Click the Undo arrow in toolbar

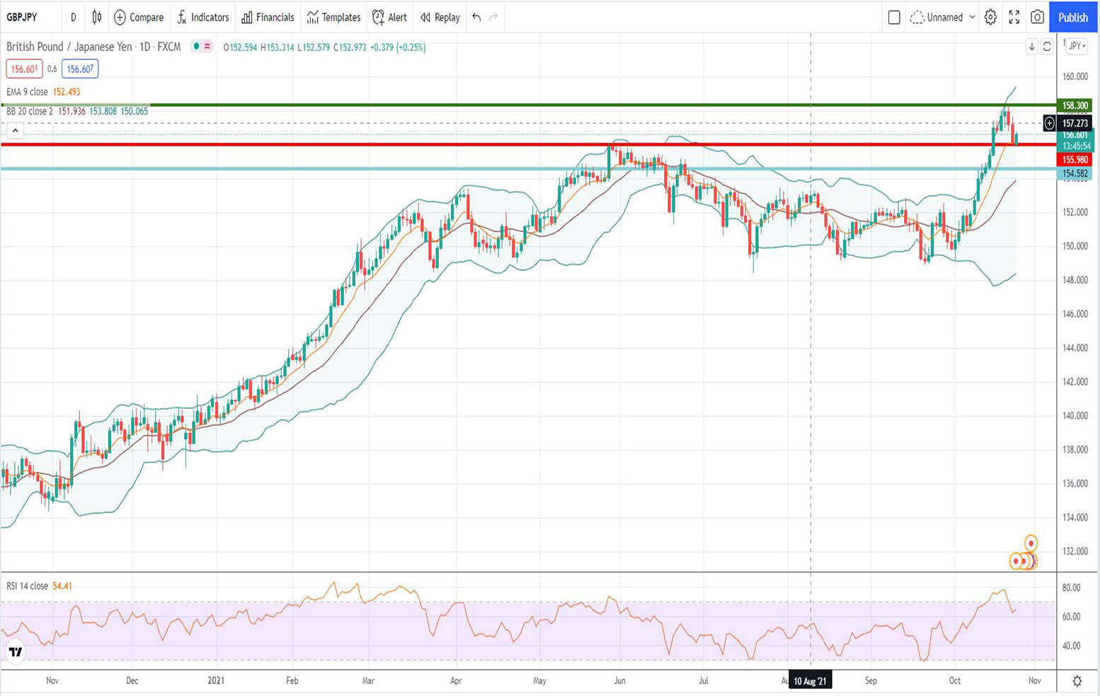click(x=476, y=17)
